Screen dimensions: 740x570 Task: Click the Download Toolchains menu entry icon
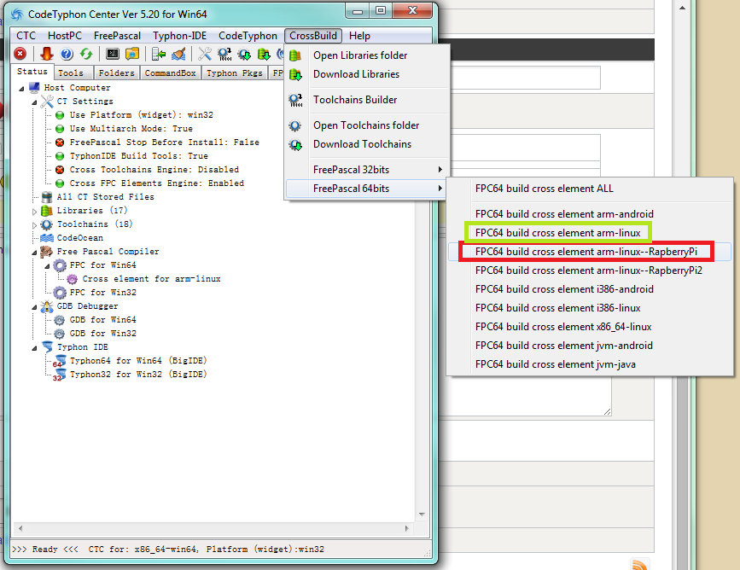pos(295,144)
